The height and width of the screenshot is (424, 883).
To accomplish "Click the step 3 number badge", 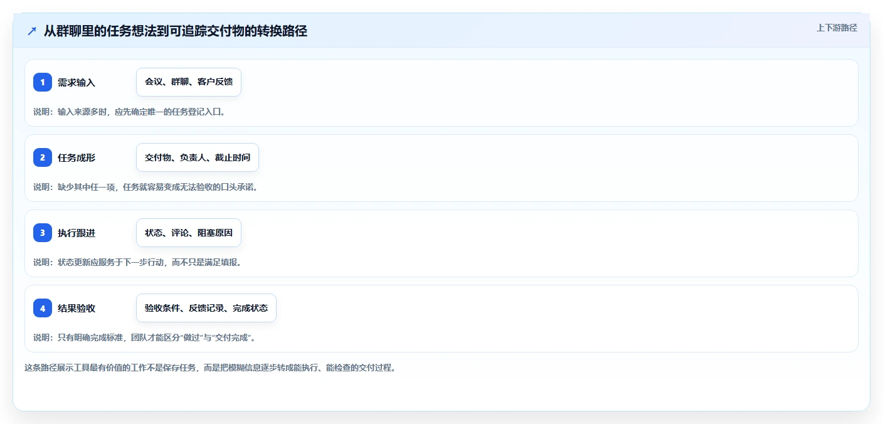I will pyautogui.click(x=43, y=233).
